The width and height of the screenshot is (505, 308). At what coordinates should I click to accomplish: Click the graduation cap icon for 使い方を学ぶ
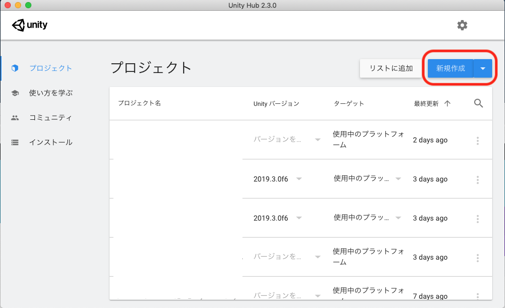coord(15,93)
